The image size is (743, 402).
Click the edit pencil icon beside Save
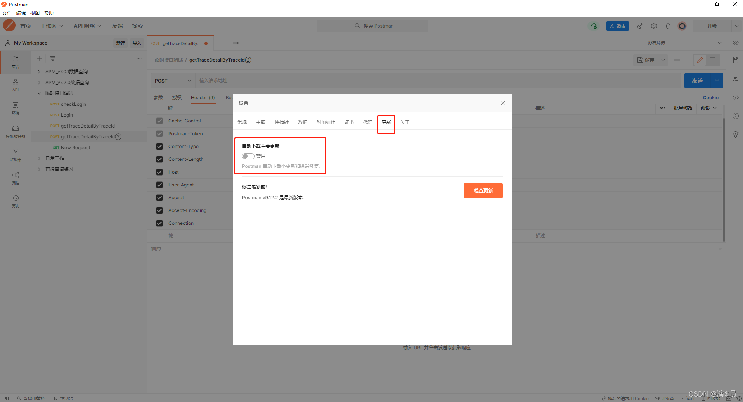click(700, 60)
